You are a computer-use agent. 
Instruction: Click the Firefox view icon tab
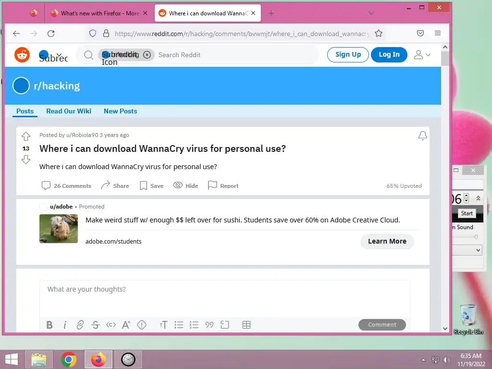coord(34,13)
